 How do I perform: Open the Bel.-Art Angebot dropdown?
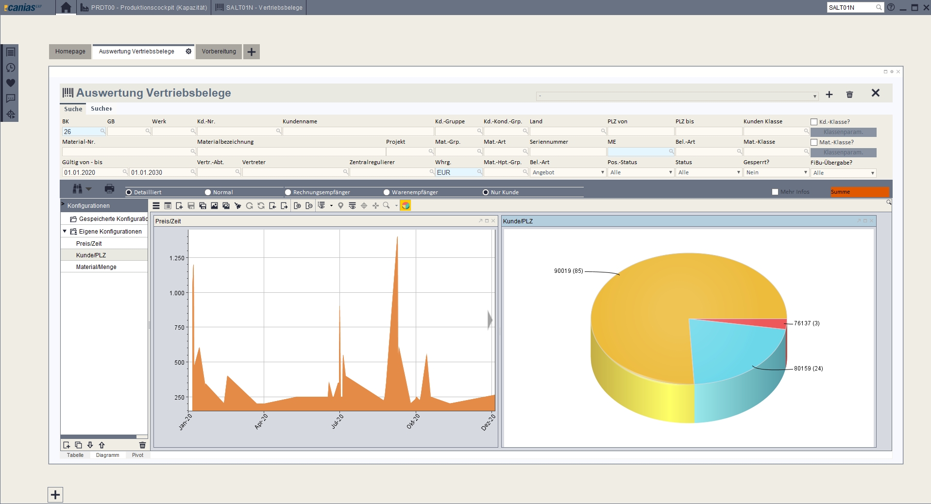pos(567,172)
